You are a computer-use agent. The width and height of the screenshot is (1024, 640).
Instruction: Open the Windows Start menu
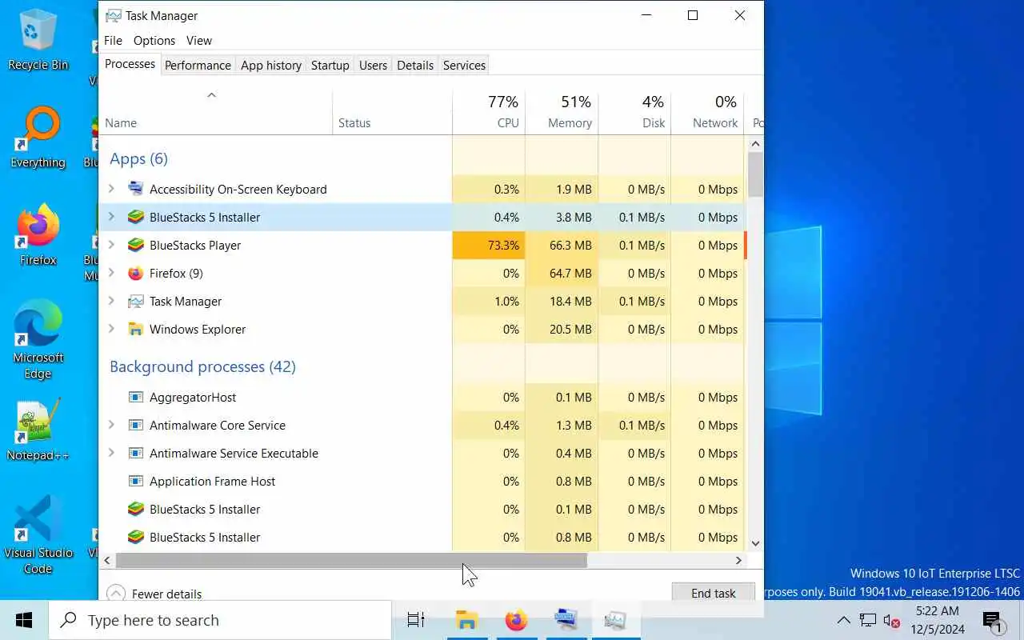coord(24,620)
